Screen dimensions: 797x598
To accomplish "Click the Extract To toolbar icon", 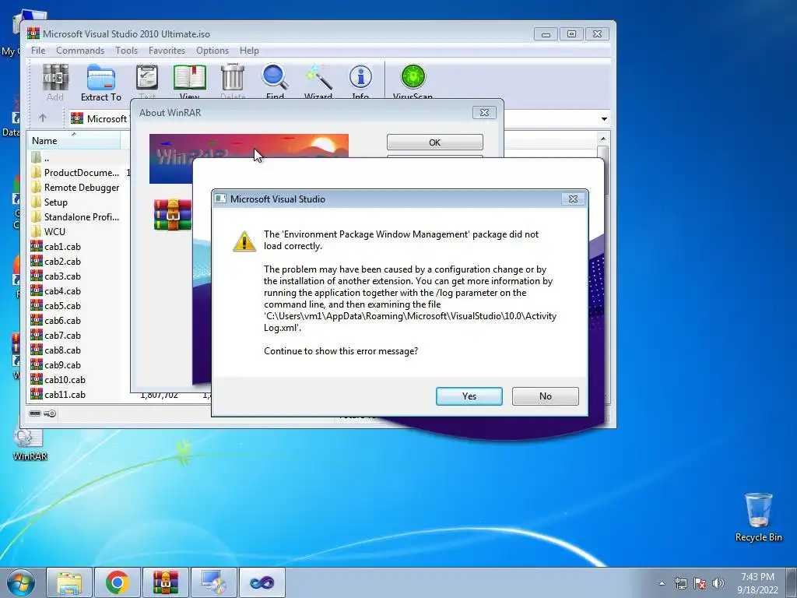I will click(100, 78).
